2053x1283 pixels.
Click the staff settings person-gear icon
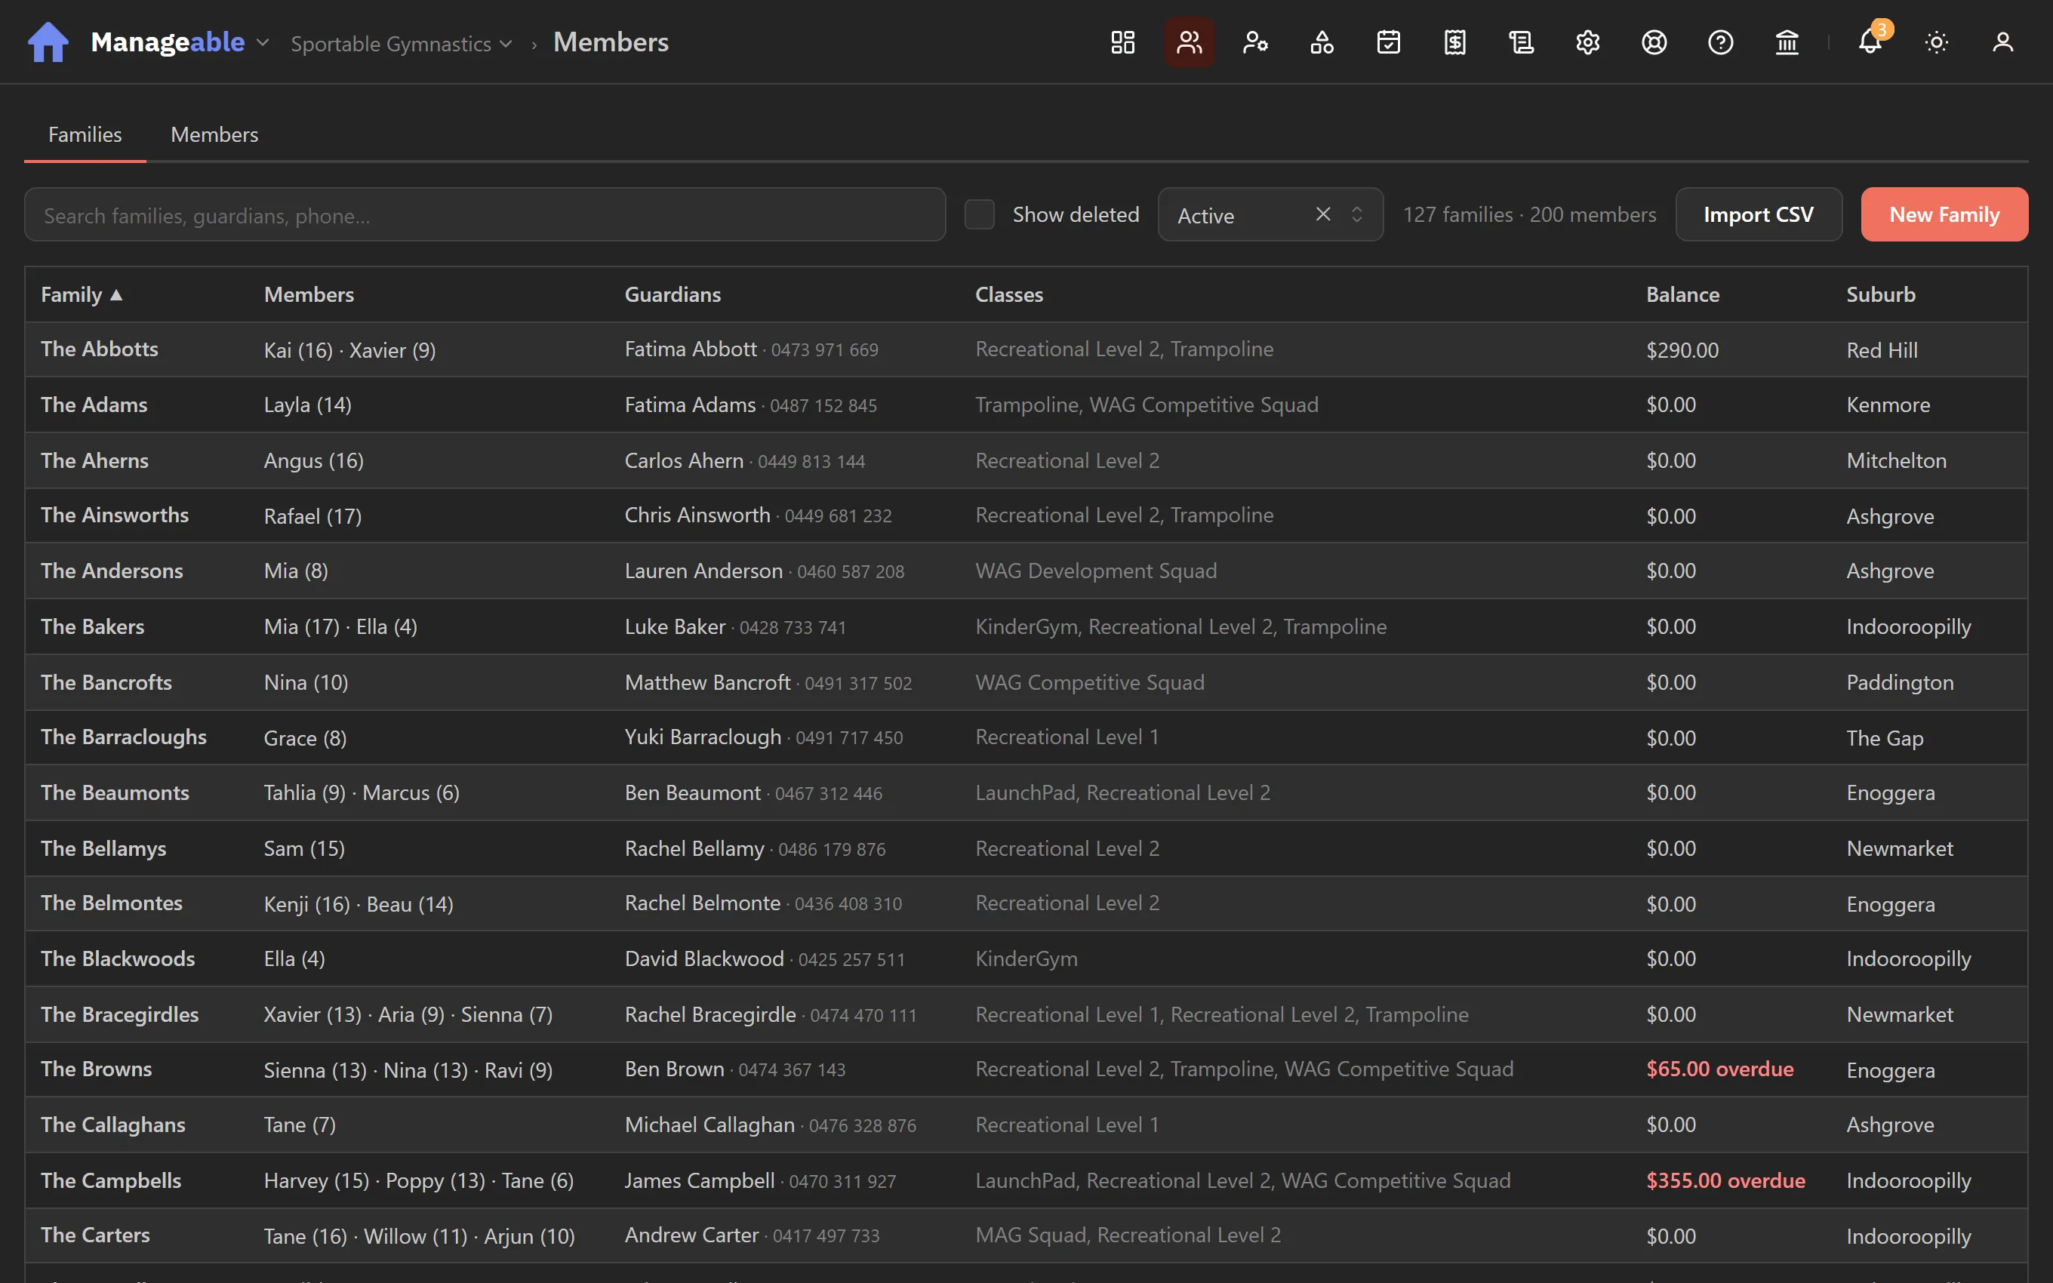pos(1255,42)
